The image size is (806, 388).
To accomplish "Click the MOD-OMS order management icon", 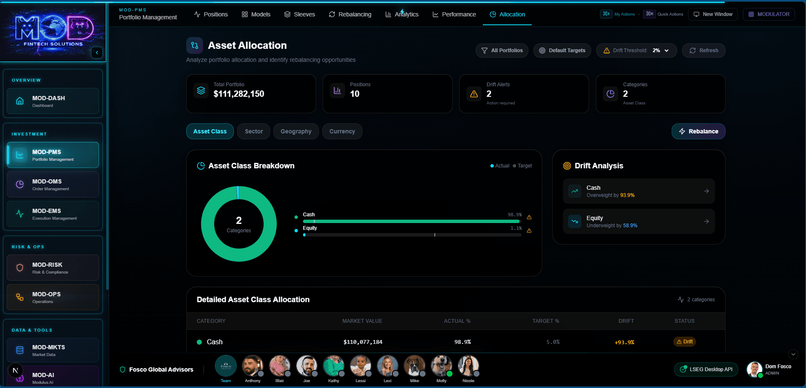I will [20, 184].
